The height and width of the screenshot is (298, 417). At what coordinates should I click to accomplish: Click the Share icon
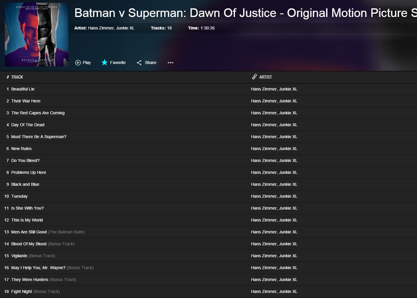coord(139,63)
